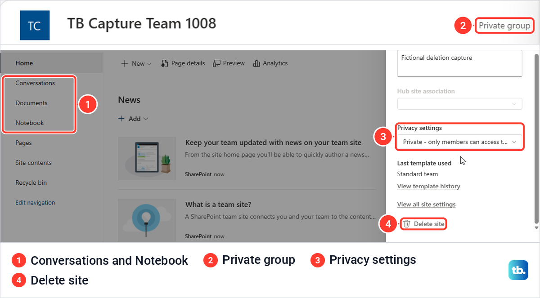Click the Preview toolbar button

click(229, 63)
